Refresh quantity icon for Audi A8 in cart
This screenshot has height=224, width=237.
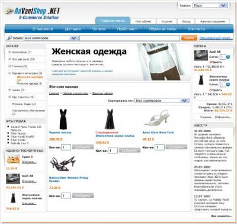[x=228, y=57]
